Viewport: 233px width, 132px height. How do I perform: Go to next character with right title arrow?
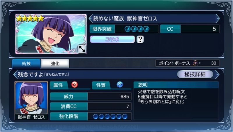(x=218, y=18)
